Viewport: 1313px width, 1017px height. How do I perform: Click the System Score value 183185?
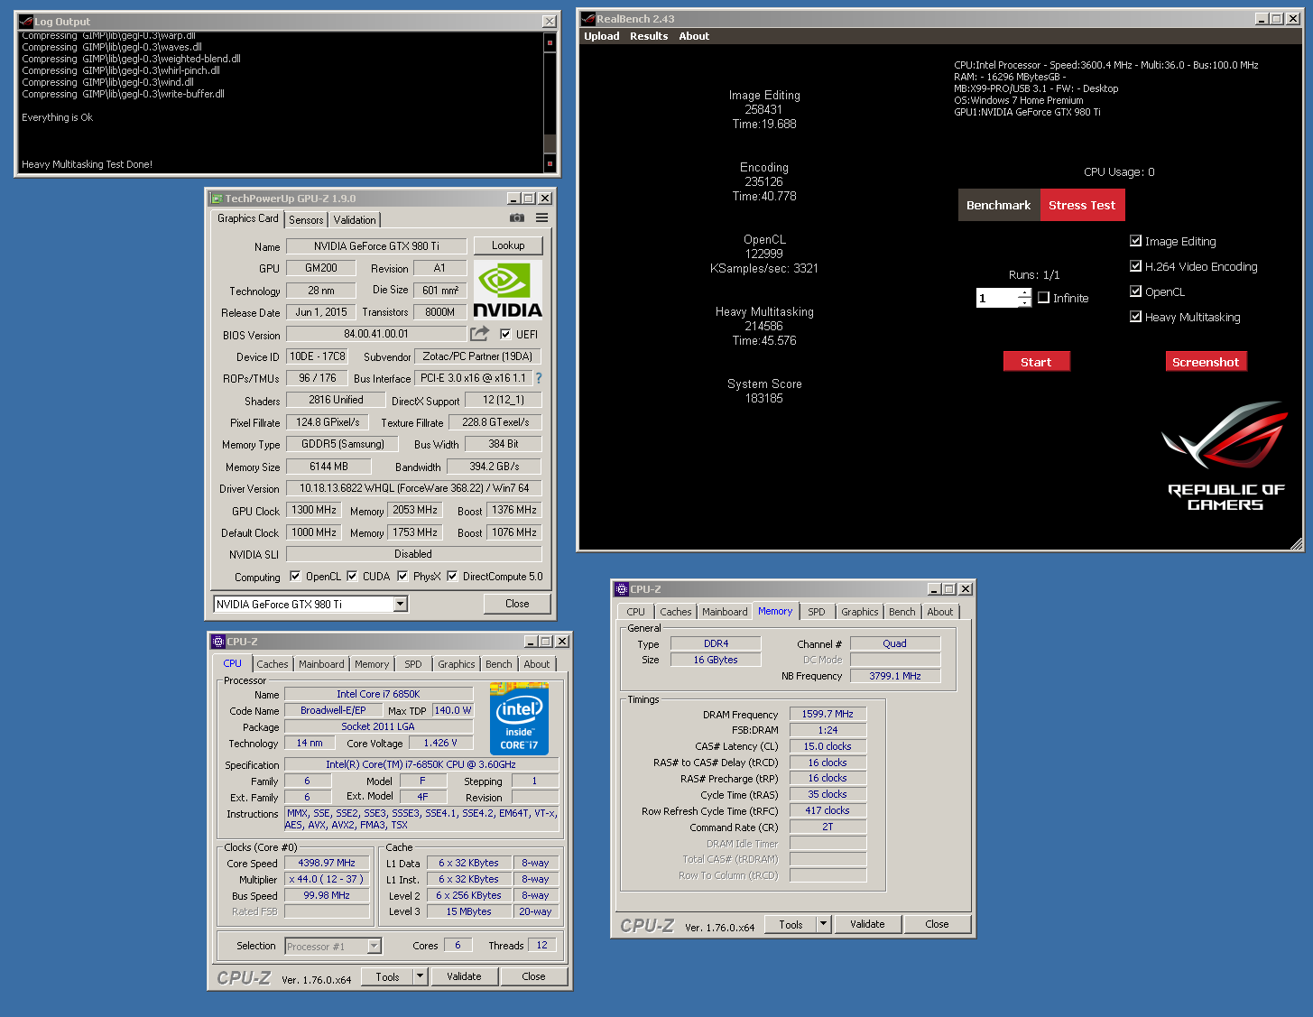click(763, 398)
